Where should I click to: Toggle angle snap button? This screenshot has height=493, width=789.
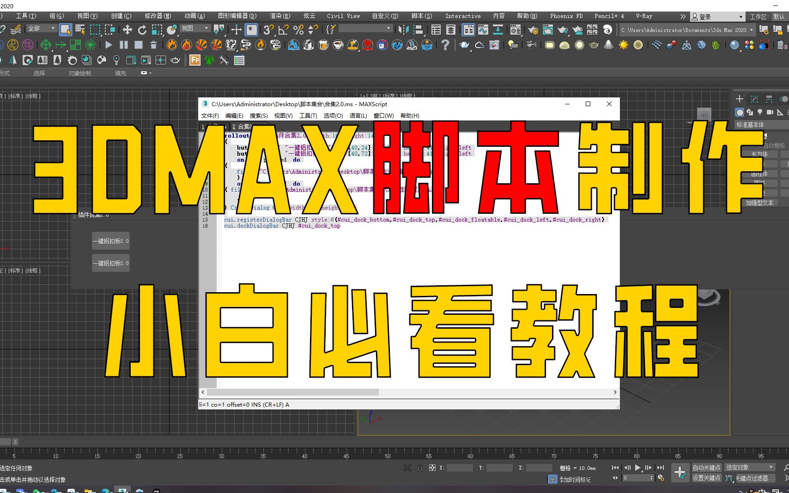click(284, 30)
